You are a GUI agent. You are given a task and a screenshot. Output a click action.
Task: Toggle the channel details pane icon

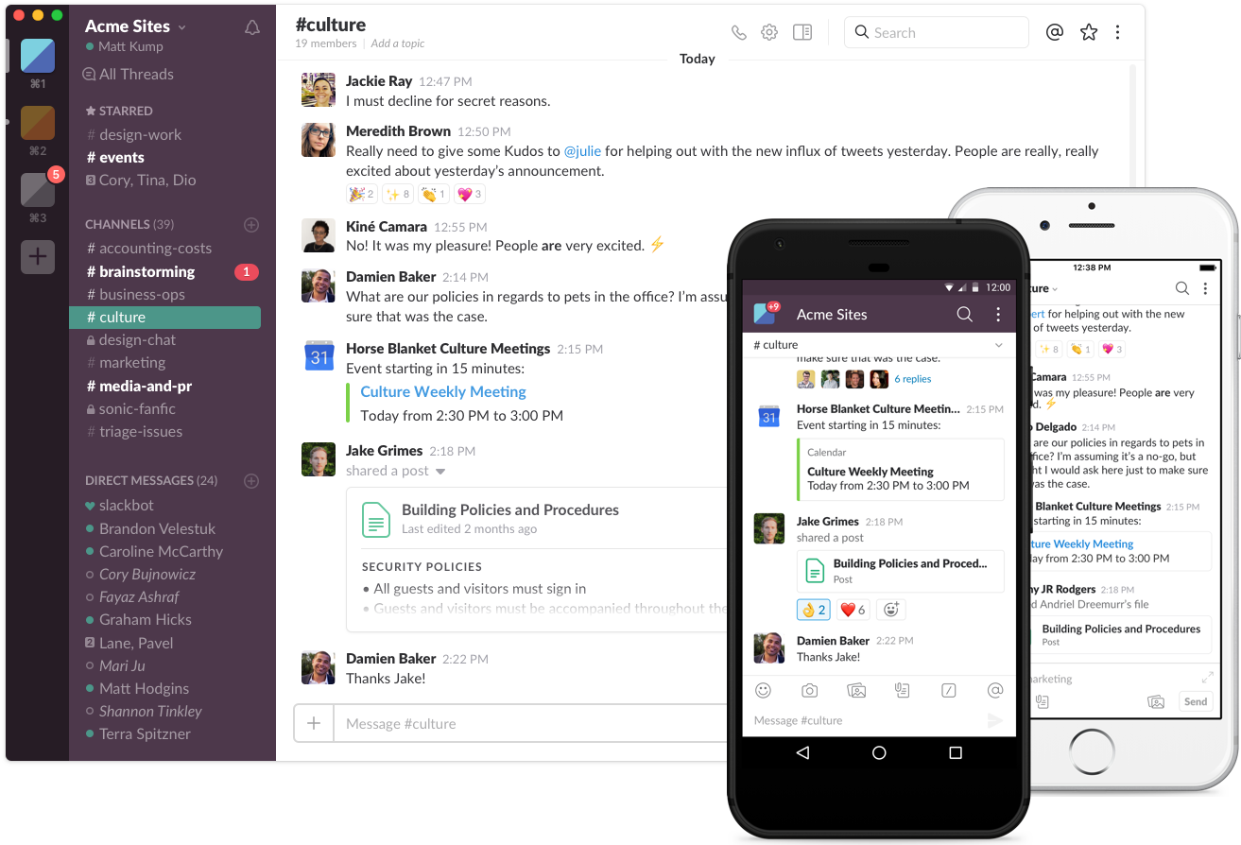click(802, 32)
